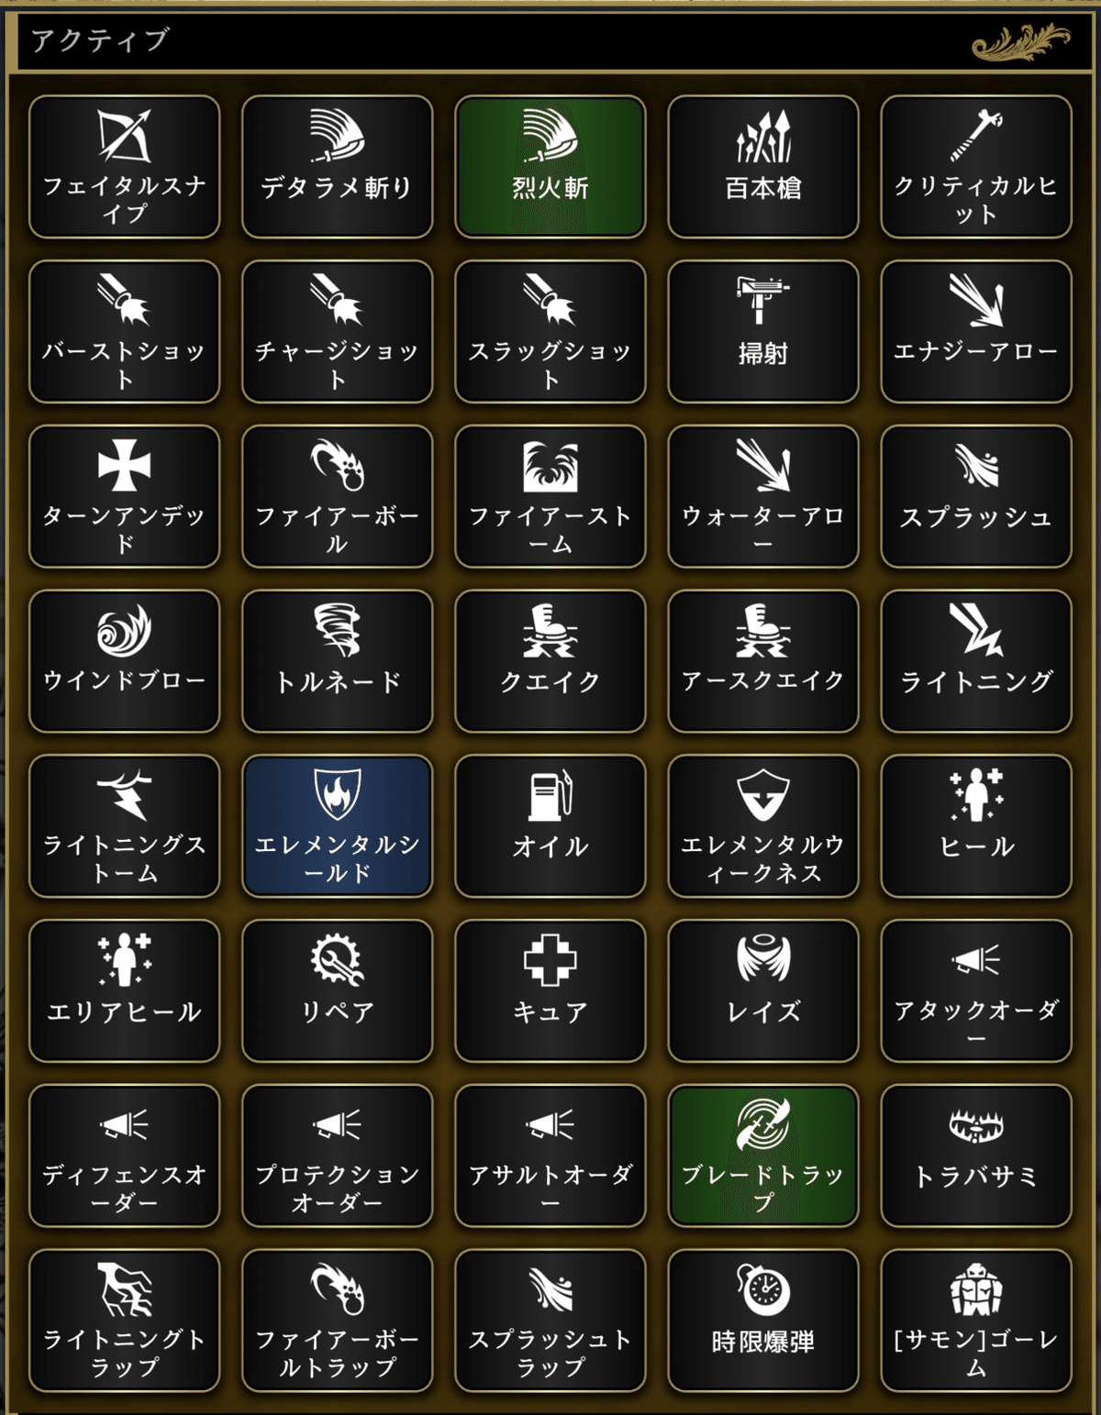The width and height of the screenshot is (1101, 1415).
Task: Pick the 時限爆弾 time bomb skill
Action: pyautogui.click(x=763, y=1321)
